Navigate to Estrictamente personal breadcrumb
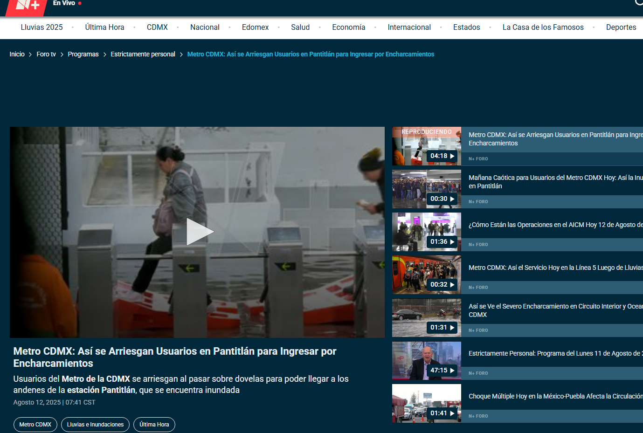 (x=143, y=55)
